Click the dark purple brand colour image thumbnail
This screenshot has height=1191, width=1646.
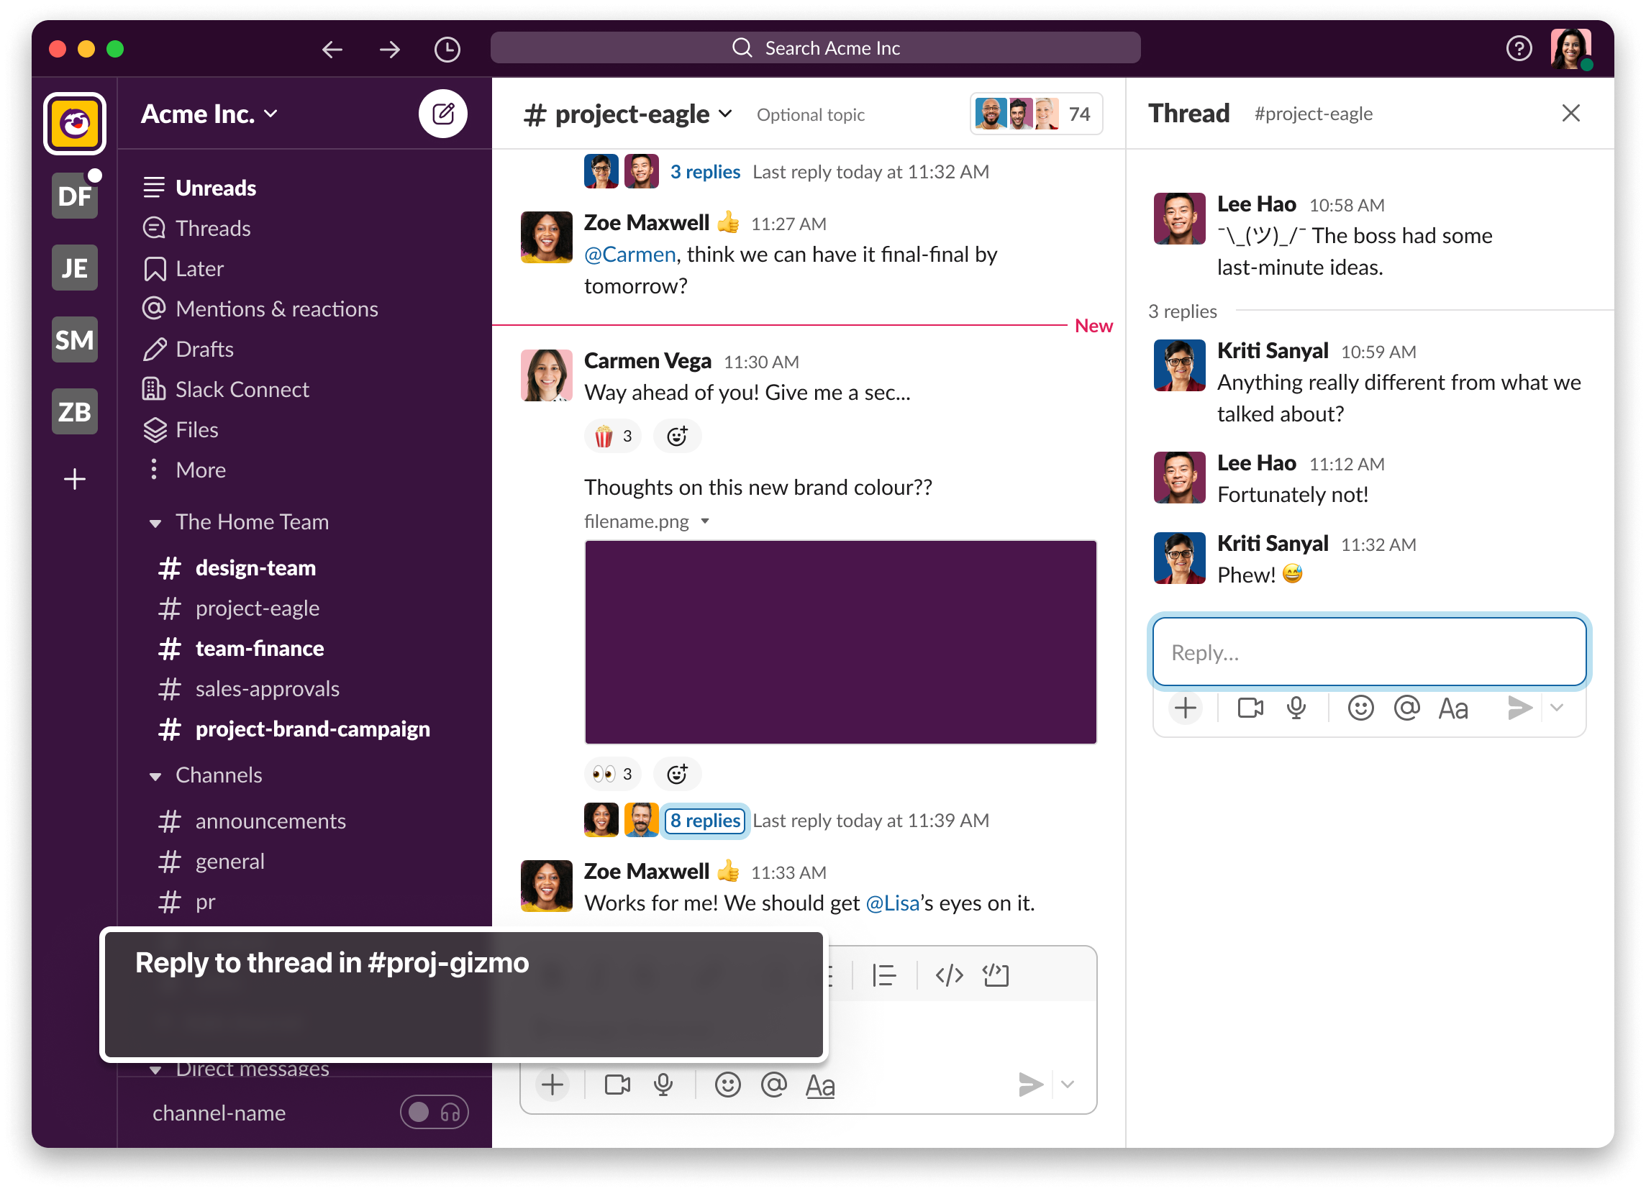pyautogui.click(x=838, y=642)
